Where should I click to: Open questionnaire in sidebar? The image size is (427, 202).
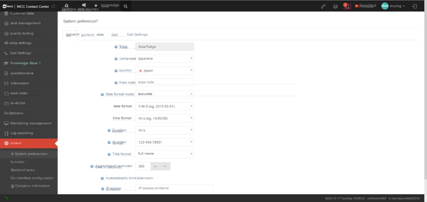click(x=29, y=73)
